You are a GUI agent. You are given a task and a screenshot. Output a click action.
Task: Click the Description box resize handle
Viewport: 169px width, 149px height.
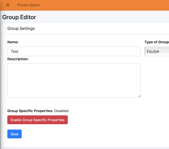tap(139, 96)
